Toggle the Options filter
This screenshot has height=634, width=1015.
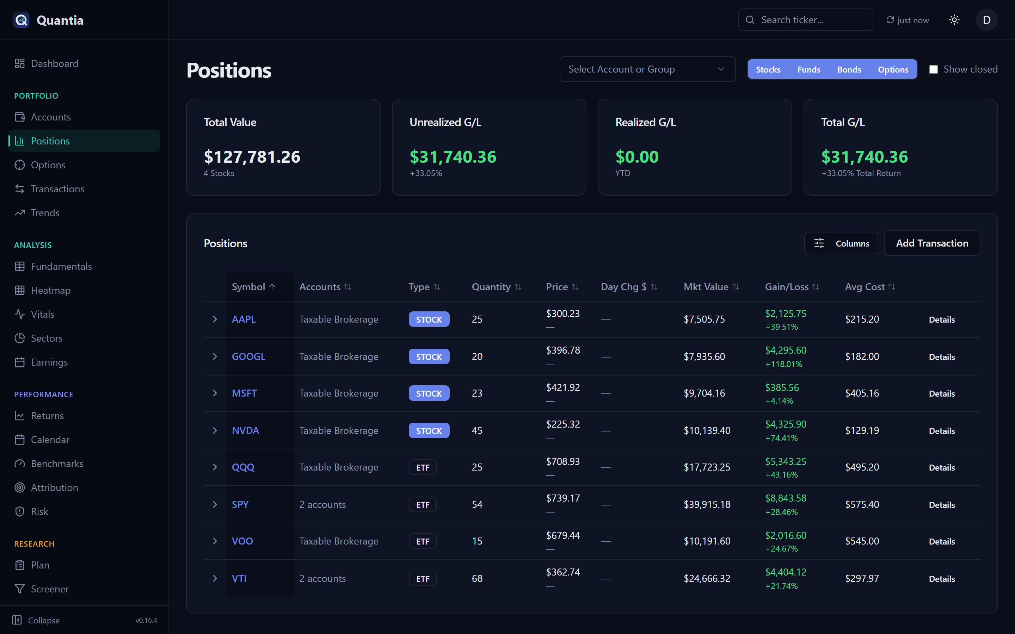click(893, 69)
